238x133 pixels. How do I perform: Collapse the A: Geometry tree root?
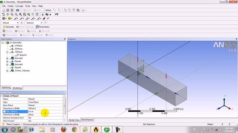tap(3, 43)
